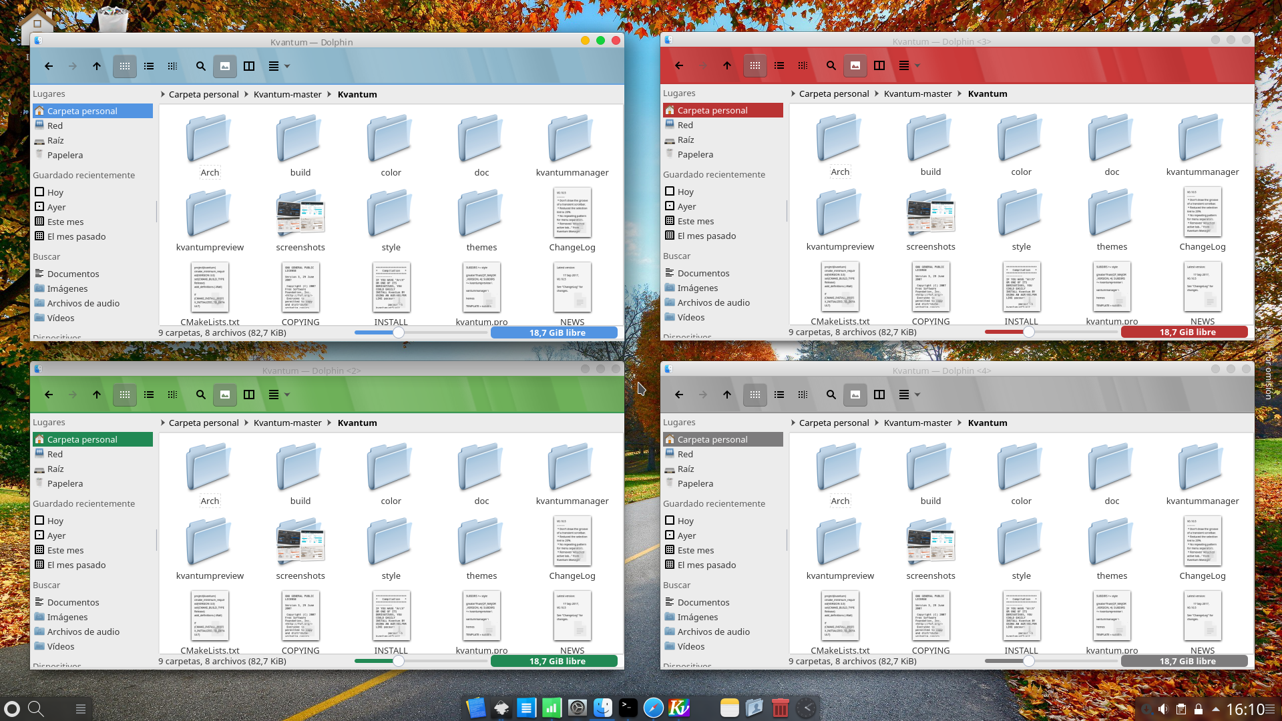
Task: Adjust zoom slider in red Dolphin <3> status bar
Action: [x=1029, y=332]
